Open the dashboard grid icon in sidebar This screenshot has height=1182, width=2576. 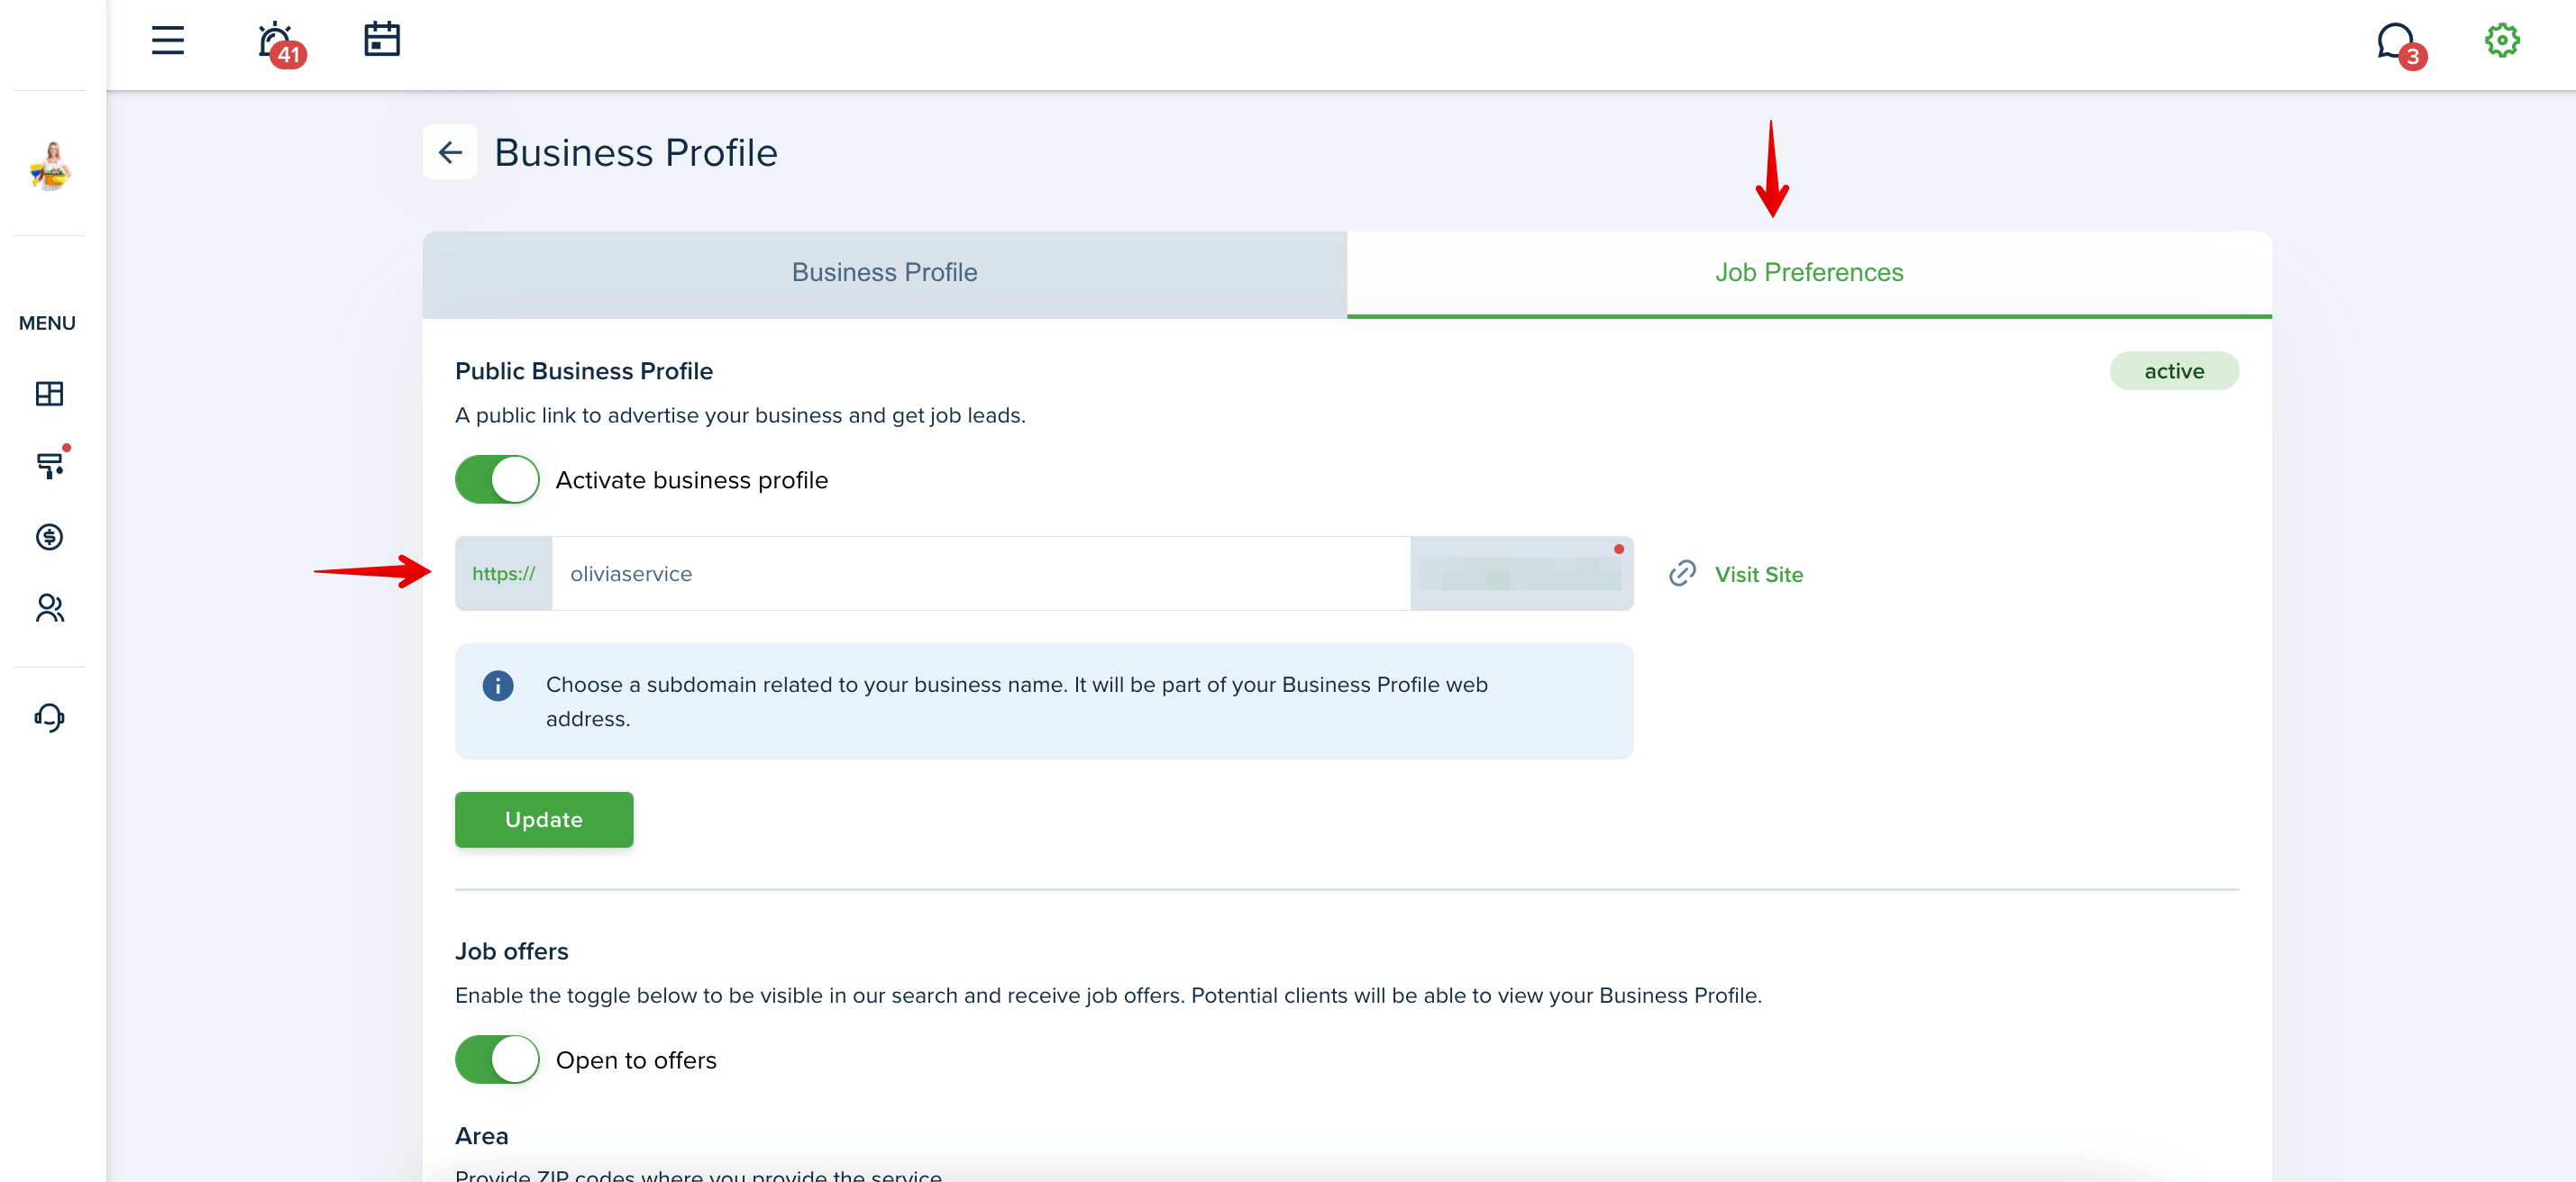(49, 394)
